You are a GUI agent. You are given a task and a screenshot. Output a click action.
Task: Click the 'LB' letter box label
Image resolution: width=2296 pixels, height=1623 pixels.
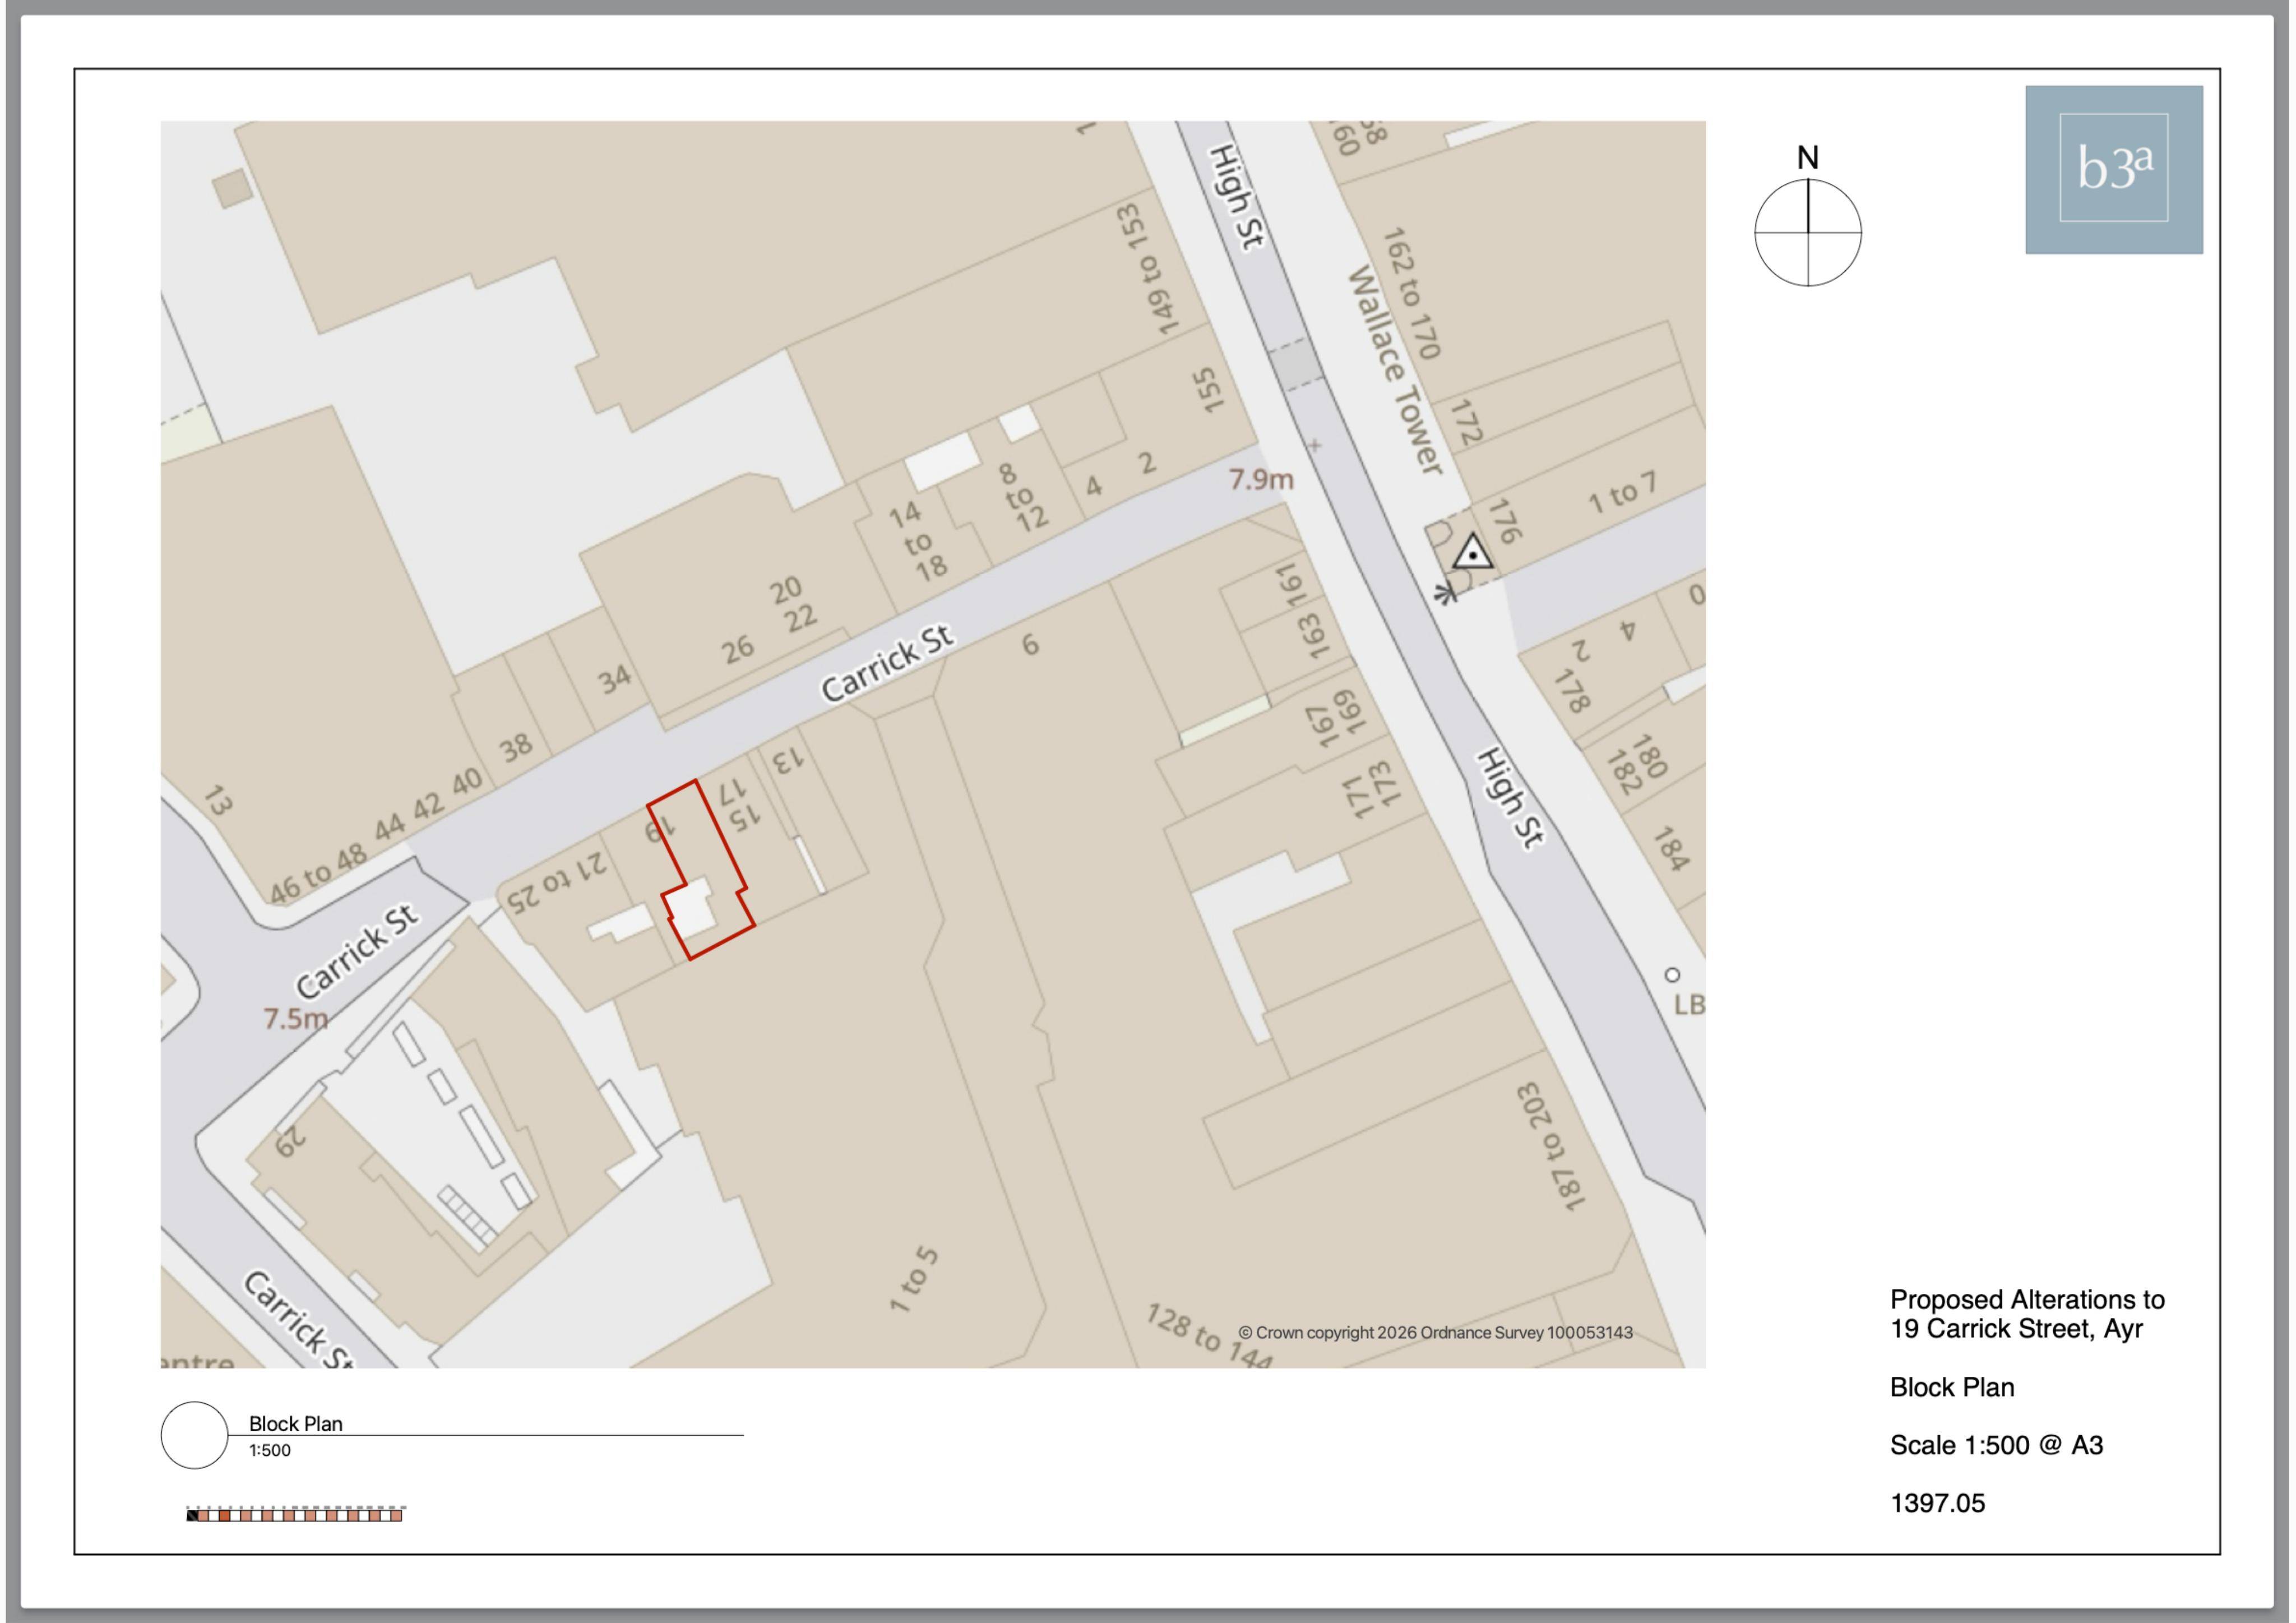coord(1689,1005)
